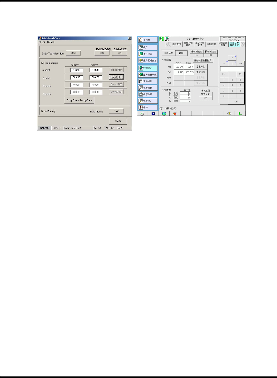Image resolution: width=277 pixels, height=378 pixels.
Task: Click the left arrow on keypad
Action: pos(224,63)
